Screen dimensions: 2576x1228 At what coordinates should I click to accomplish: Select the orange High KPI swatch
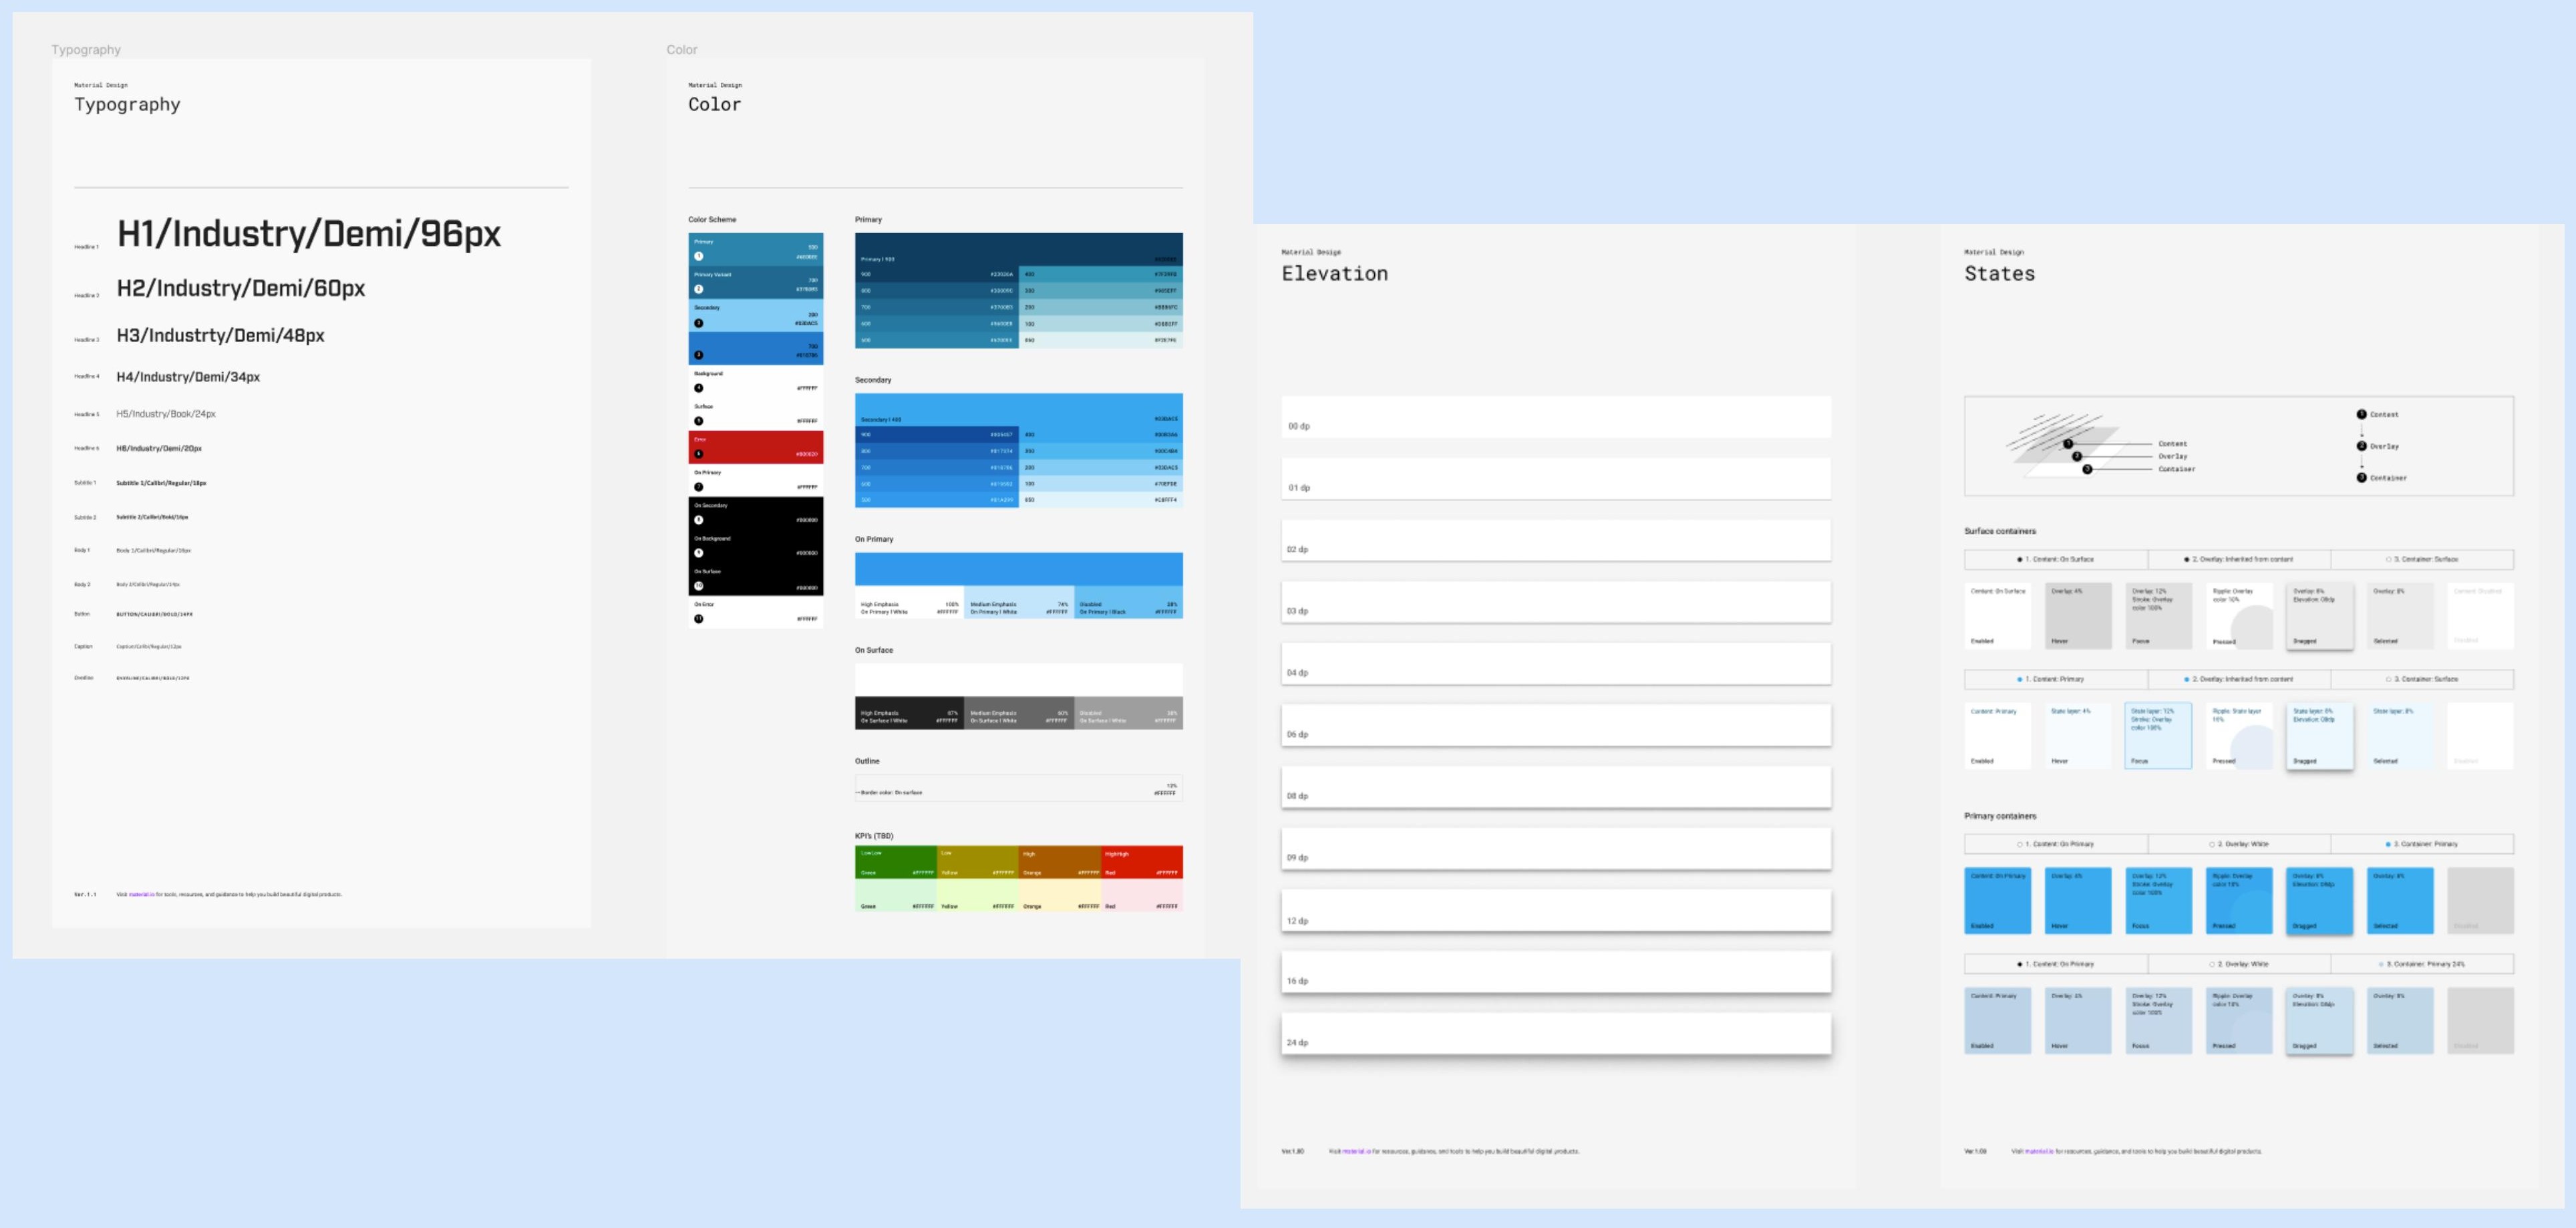[x=1060, y=862]
